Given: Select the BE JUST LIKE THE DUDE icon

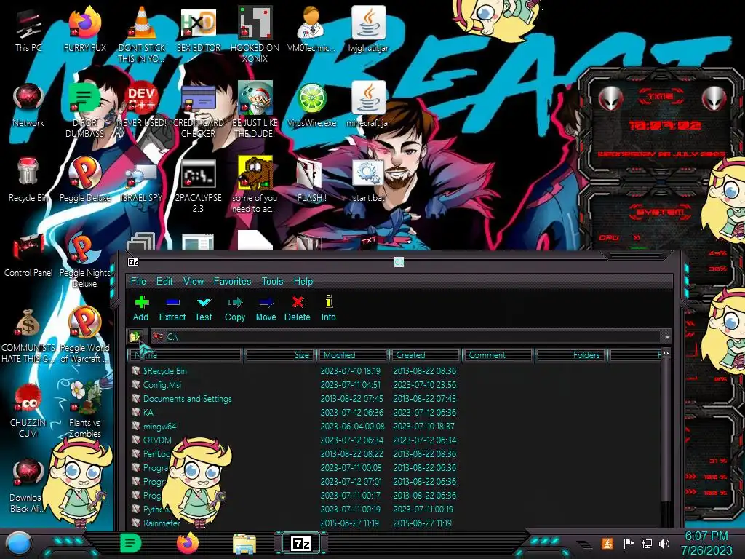Looking at the screenshot, I should tap(255, 109).
